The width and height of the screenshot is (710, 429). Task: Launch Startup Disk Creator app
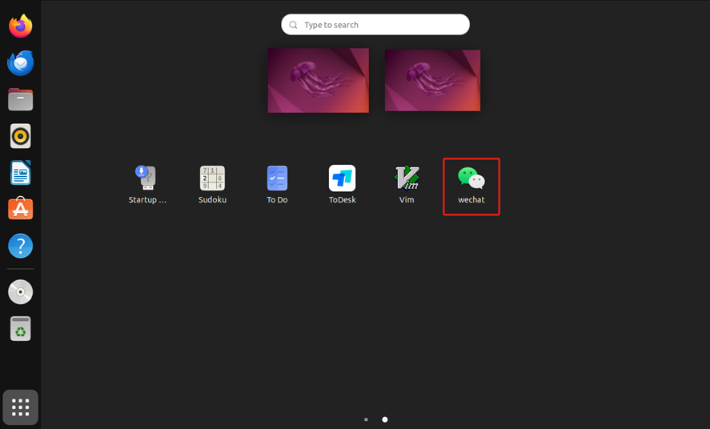click(147, 185)
